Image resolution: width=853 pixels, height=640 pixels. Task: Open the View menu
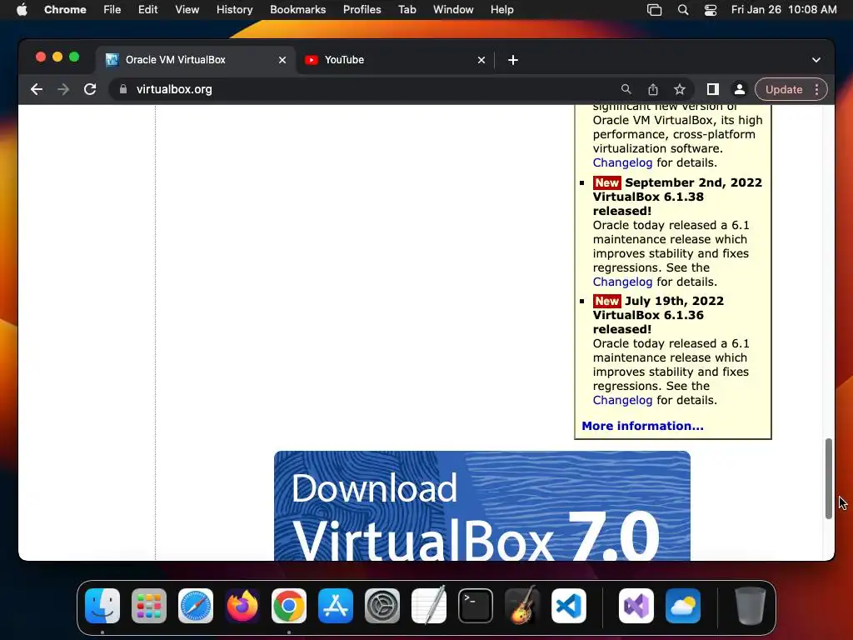[187, 10]
